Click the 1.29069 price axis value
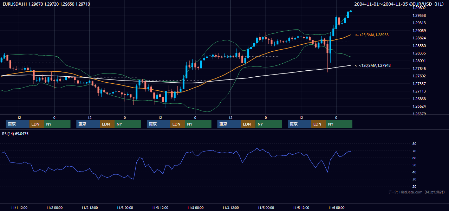The height and width of the screenshot is (211, 449). coord(419,31)
